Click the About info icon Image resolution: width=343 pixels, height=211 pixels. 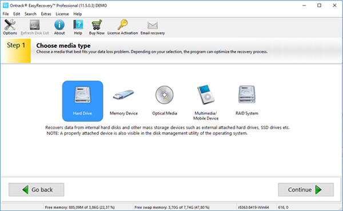point(59,25)
